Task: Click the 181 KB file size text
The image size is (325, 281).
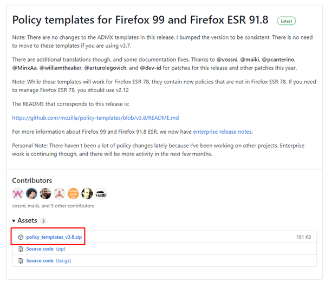Action: [304, 237]
